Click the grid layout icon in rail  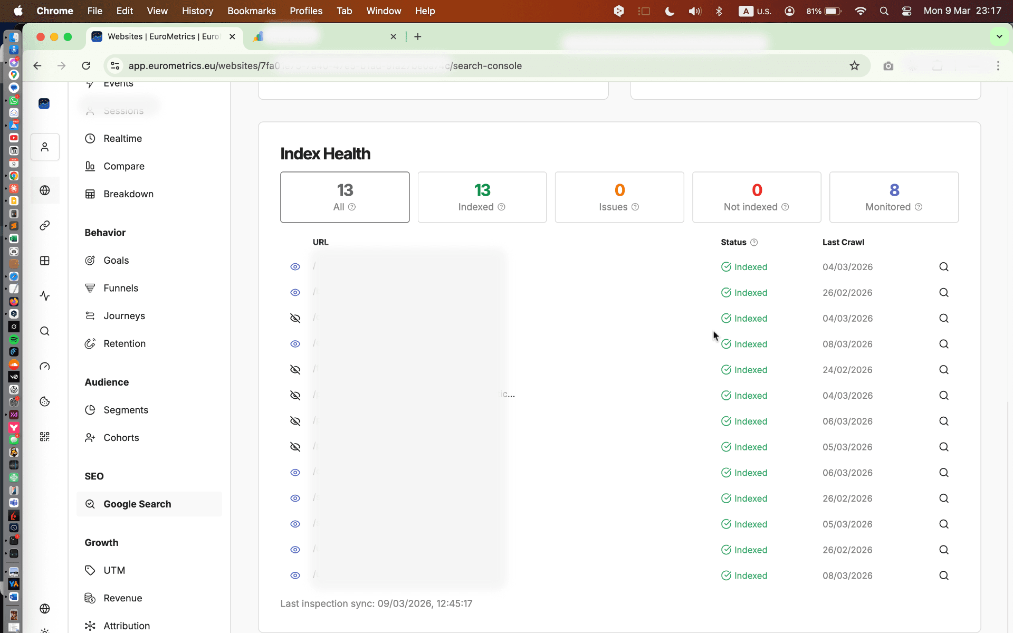45,261
